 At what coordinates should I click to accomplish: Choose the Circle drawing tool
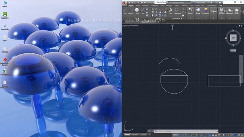click(137, 11)
